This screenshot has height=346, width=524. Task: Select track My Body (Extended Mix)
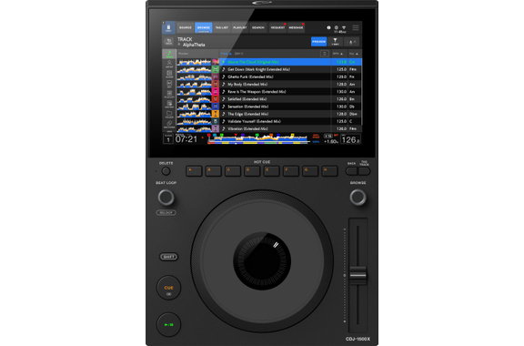tap(291, 85)
